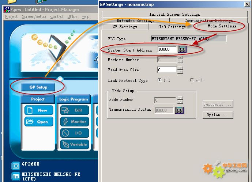Switch to the I/O Settings tab
Viewport: 252px width, 182px height.
pyautogui.click(x=172, y=27)
